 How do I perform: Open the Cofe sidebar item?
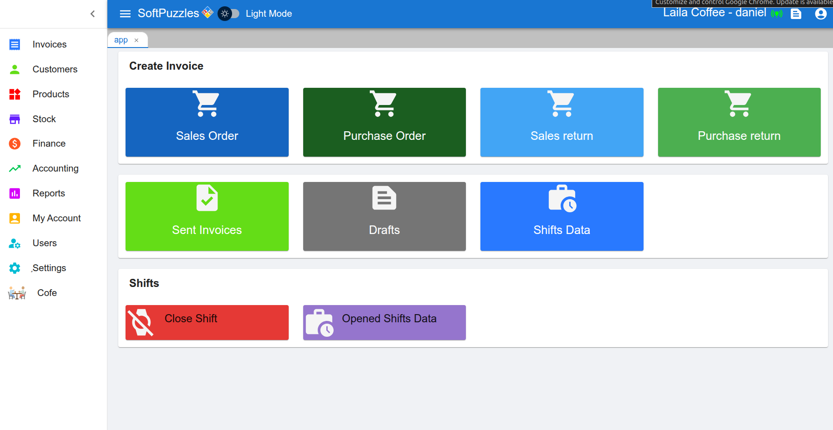point(47,293)
